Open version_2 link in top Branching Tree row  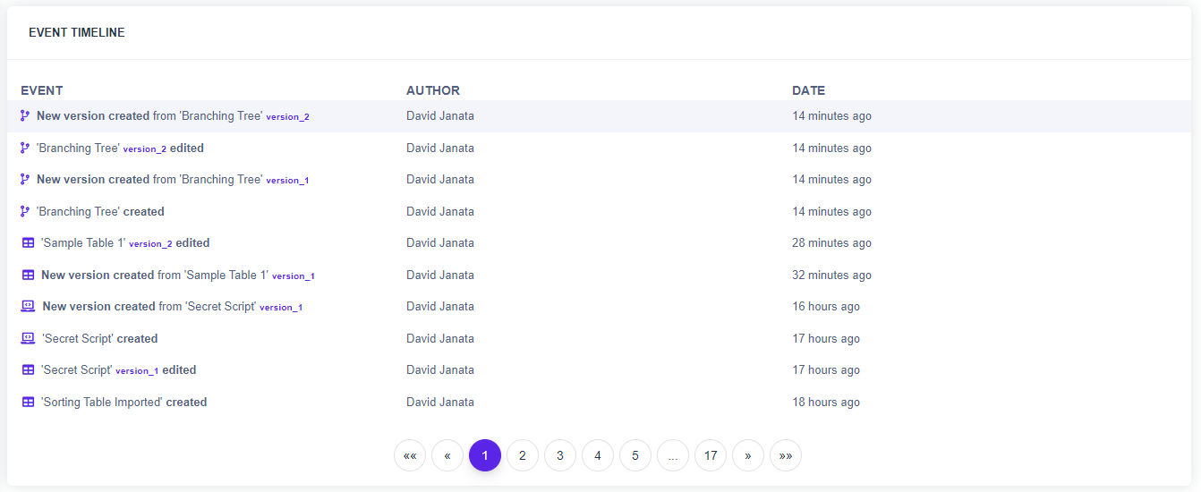pyautogui.click(x=287, y=117)
